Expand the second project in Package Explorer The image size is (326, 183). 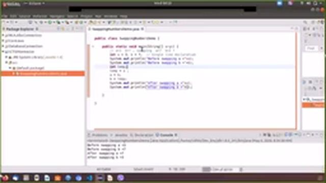(x=4, y=41)
